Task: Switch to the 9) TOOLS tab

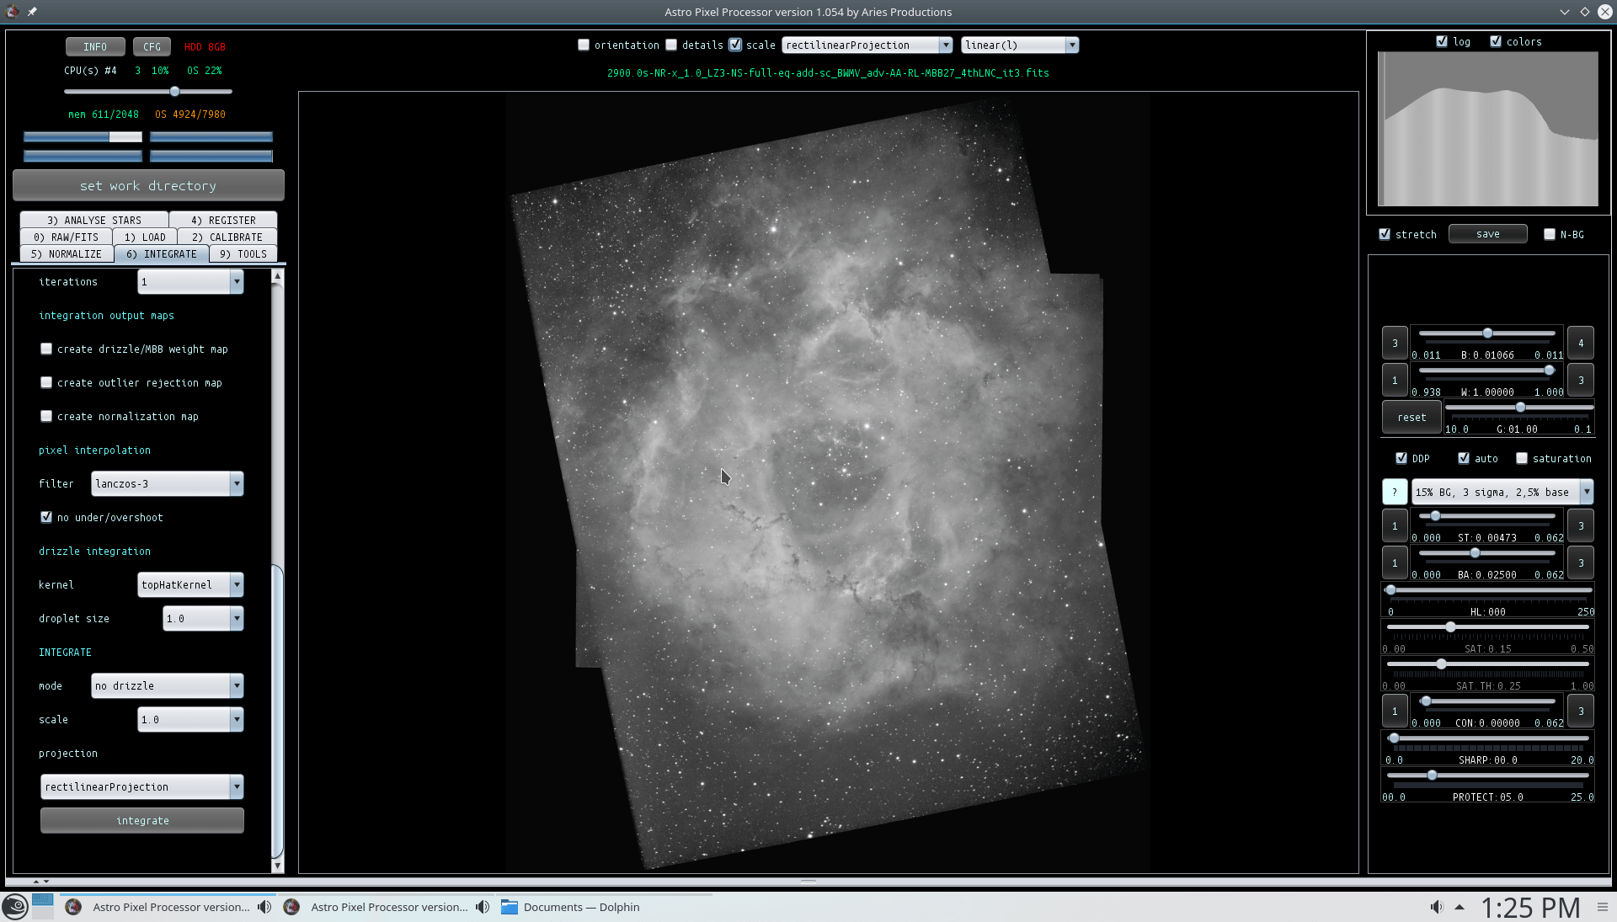Action: tap(243, 253)
